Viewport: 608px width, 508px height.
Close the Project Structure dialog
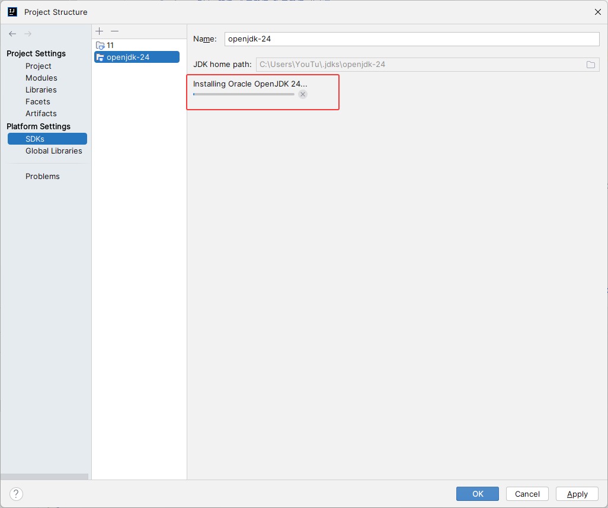pyautogui.click(x=597, y=12)
